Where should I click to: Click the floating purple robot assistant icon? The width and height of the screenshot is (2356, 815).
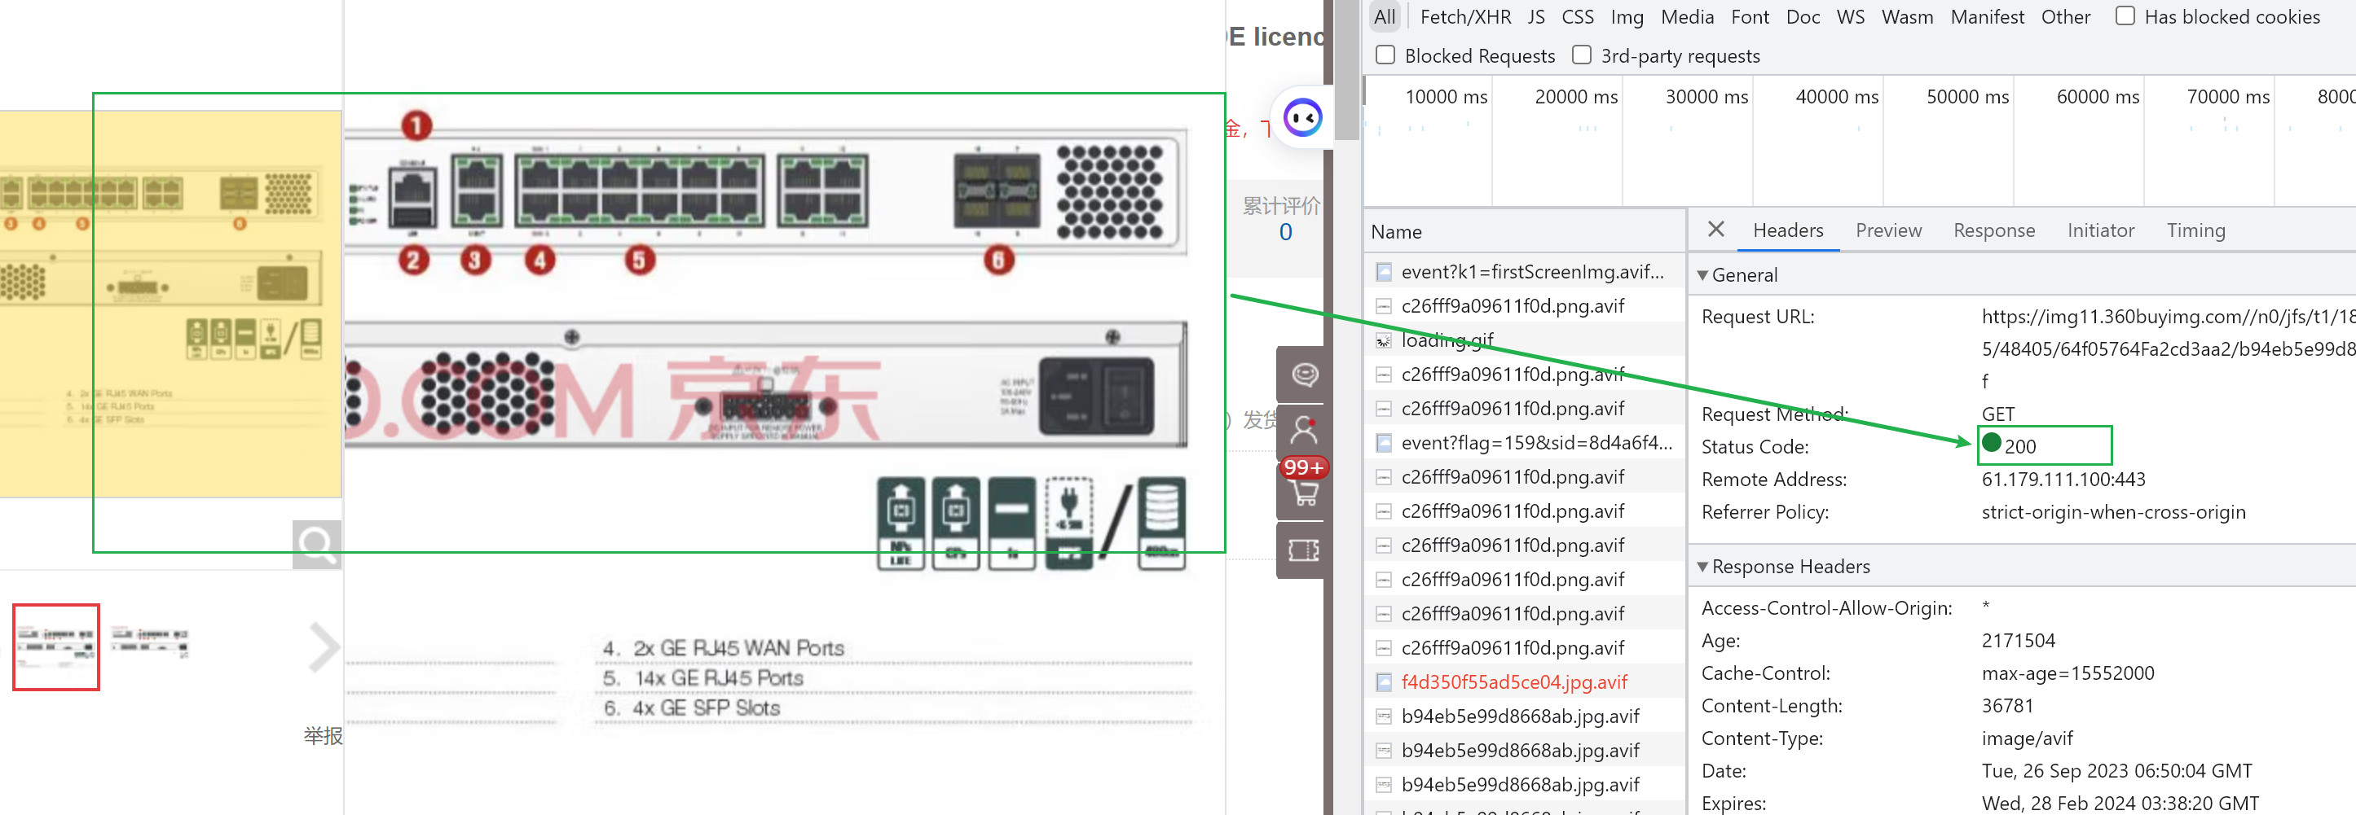pyautogui.click(x=1302, y=118)
